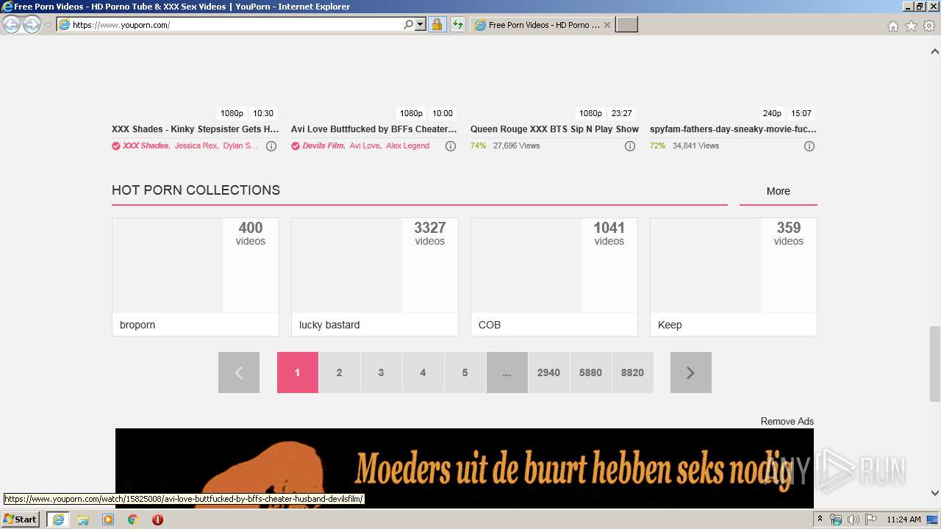Click the ellipsis pagination button
Viewport: 941px width, 529px height.
pos(507,373)
